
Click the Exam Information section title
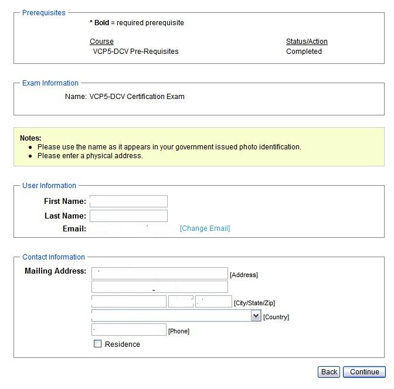pyautogui.click(x=50, y=83)
